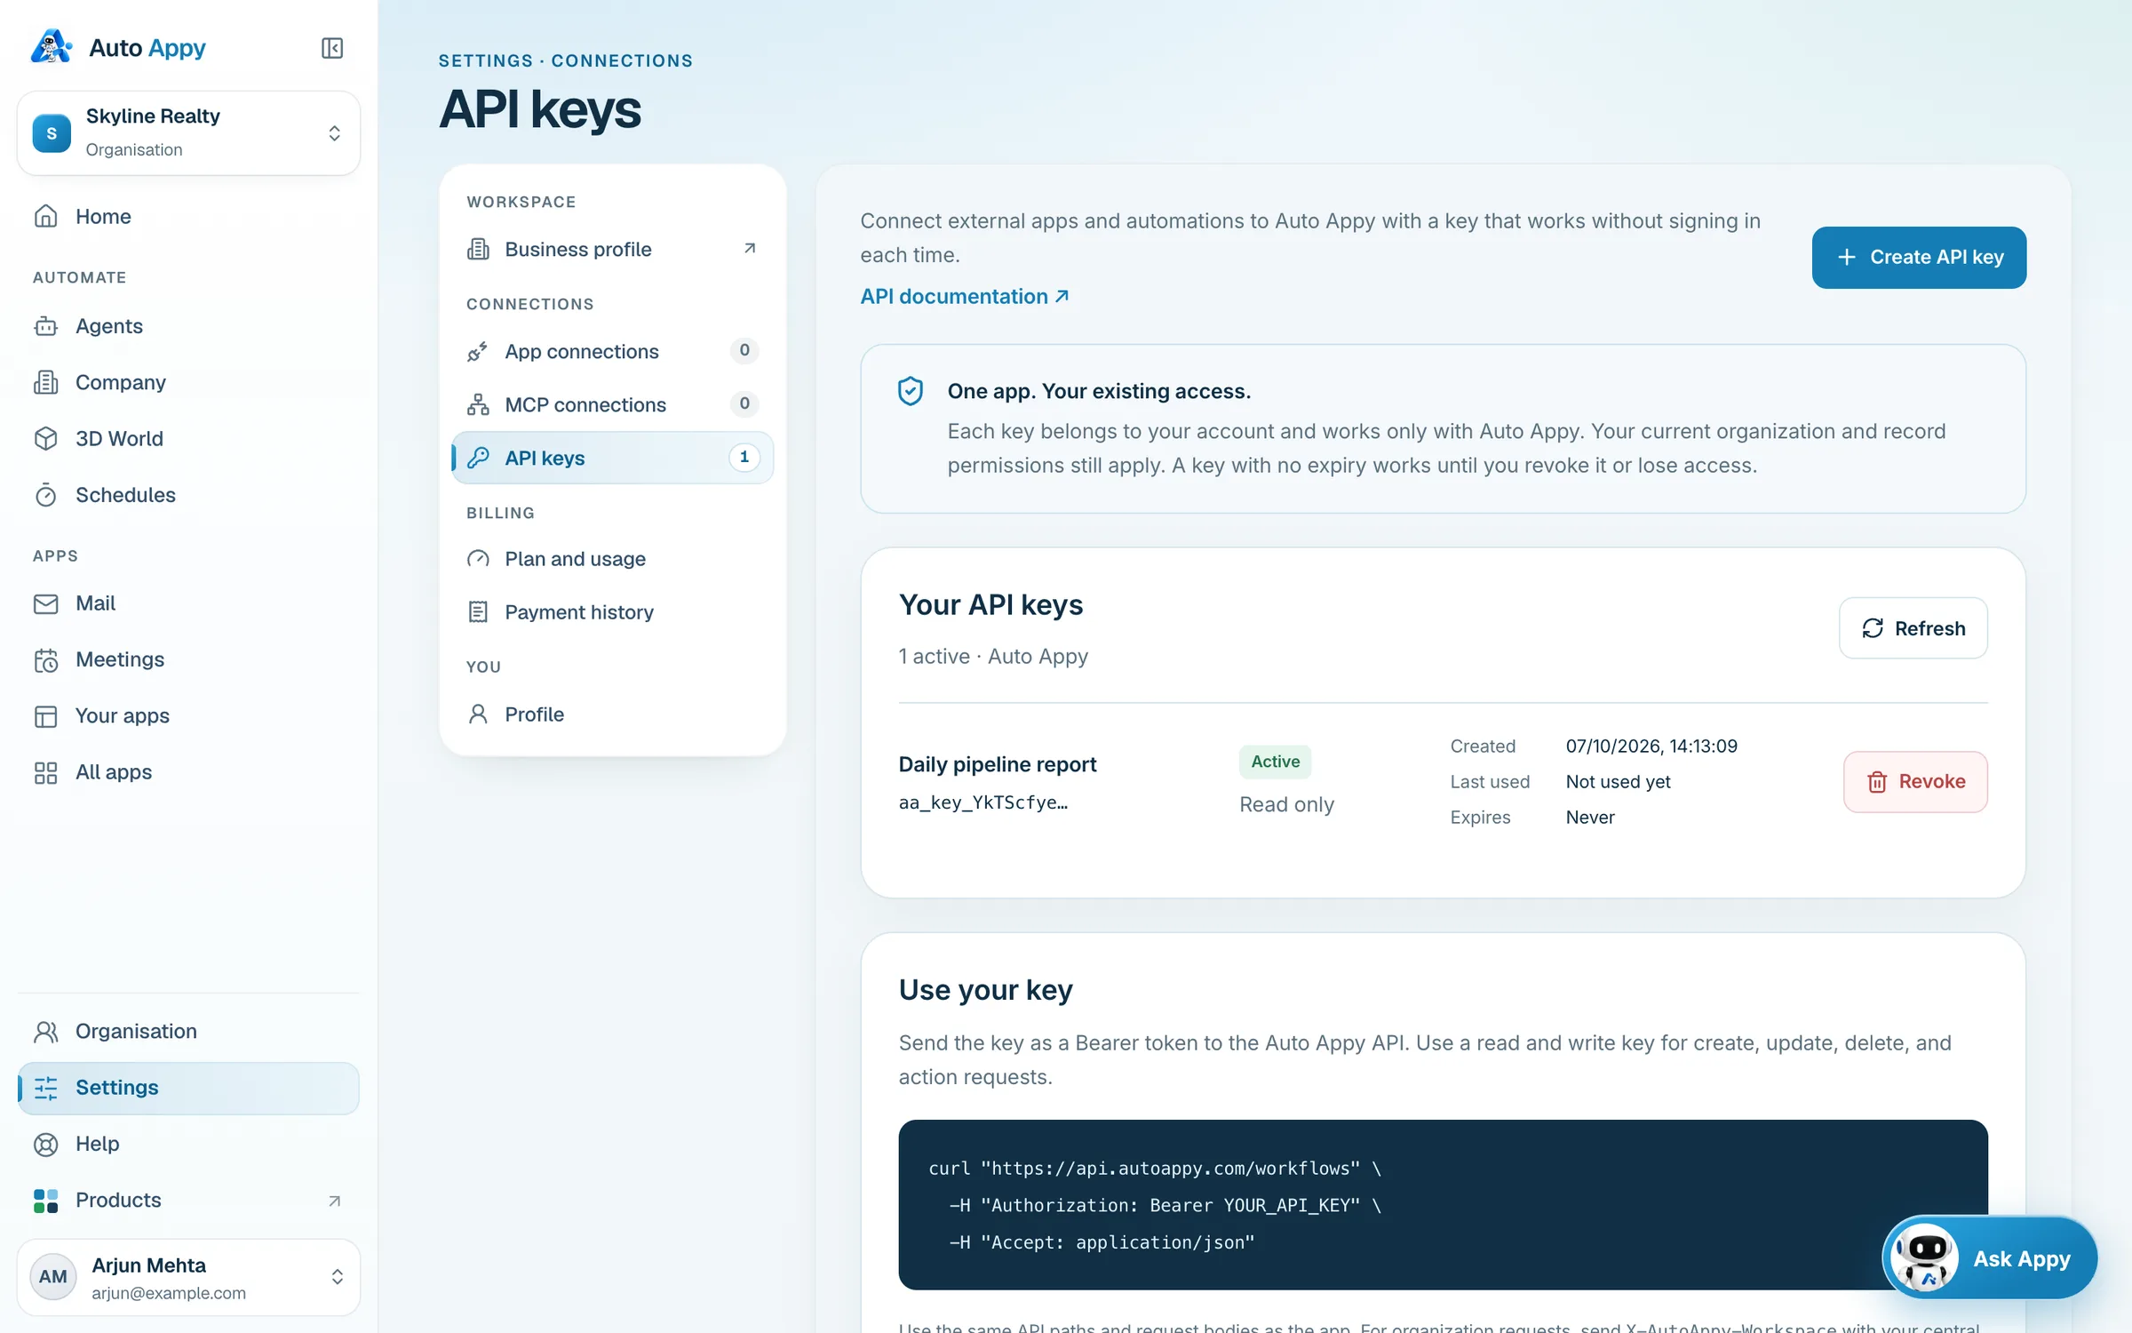Open the Company section icon
The height and width of the screenshot is (1333, 2132).
pyautogui.click(x=46, y=382)
